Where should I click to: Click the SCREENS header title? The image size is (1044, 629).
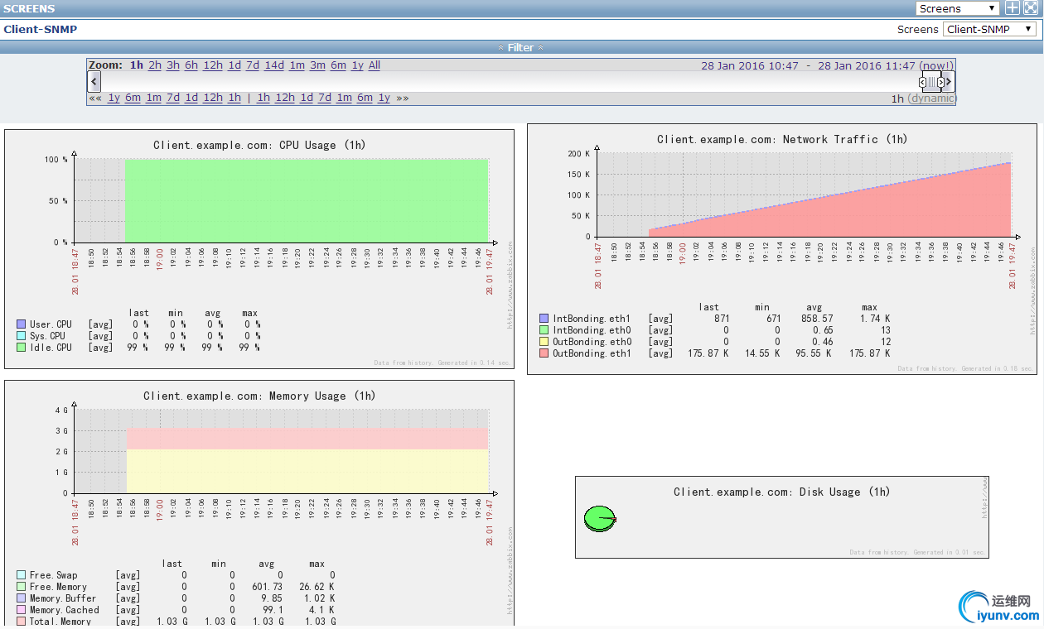point(29,8)
